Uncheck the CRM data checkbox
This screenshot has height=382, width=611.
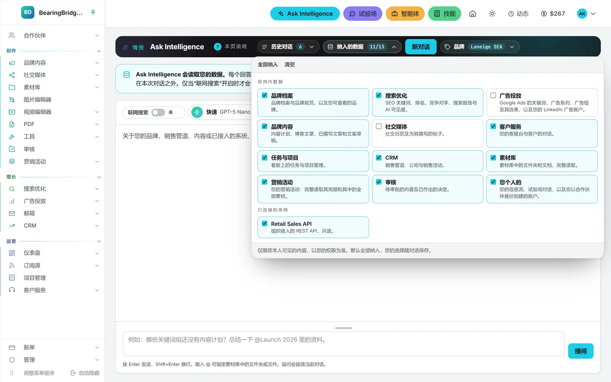pyautogui.click(x=379, y=158)
